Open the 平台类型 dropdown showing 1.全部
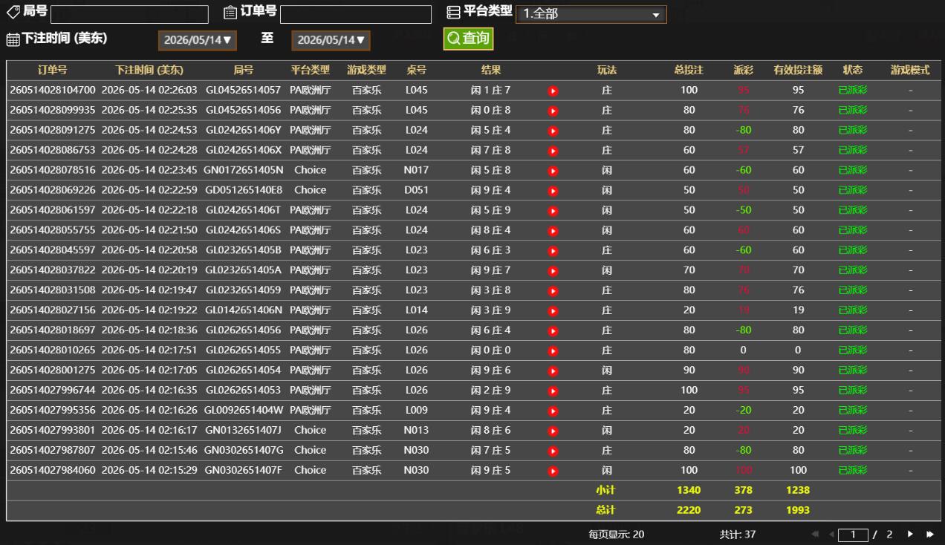 click(x=591, y=14)
